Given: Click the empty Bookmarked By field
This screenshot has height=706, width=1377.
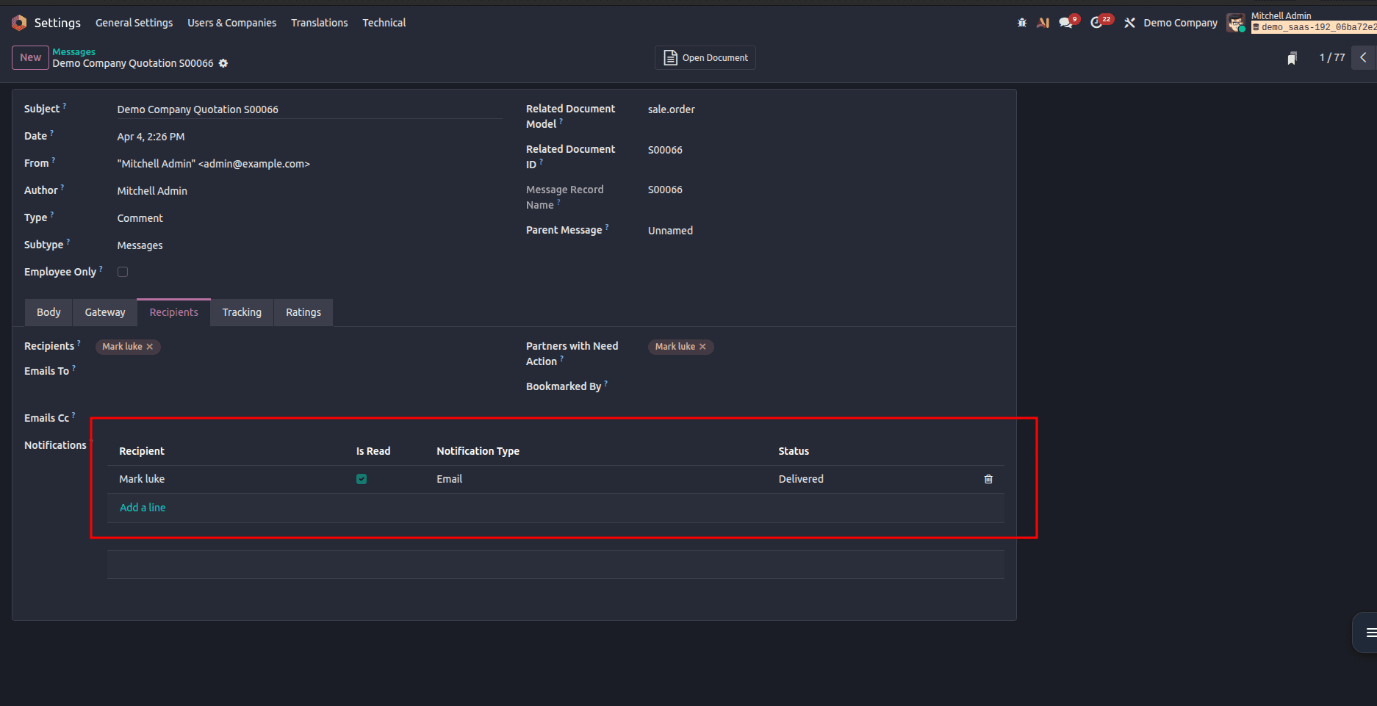Looking at the screenshot, I should 825,386.
